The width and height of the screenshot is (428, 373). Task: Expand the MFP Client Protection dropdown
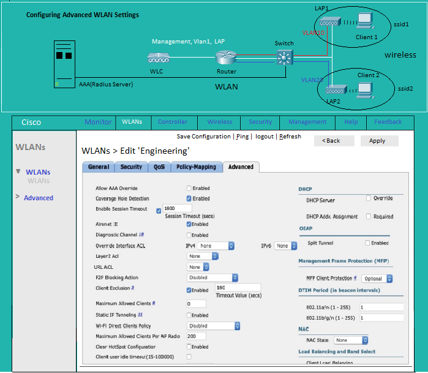click(377, 278)
